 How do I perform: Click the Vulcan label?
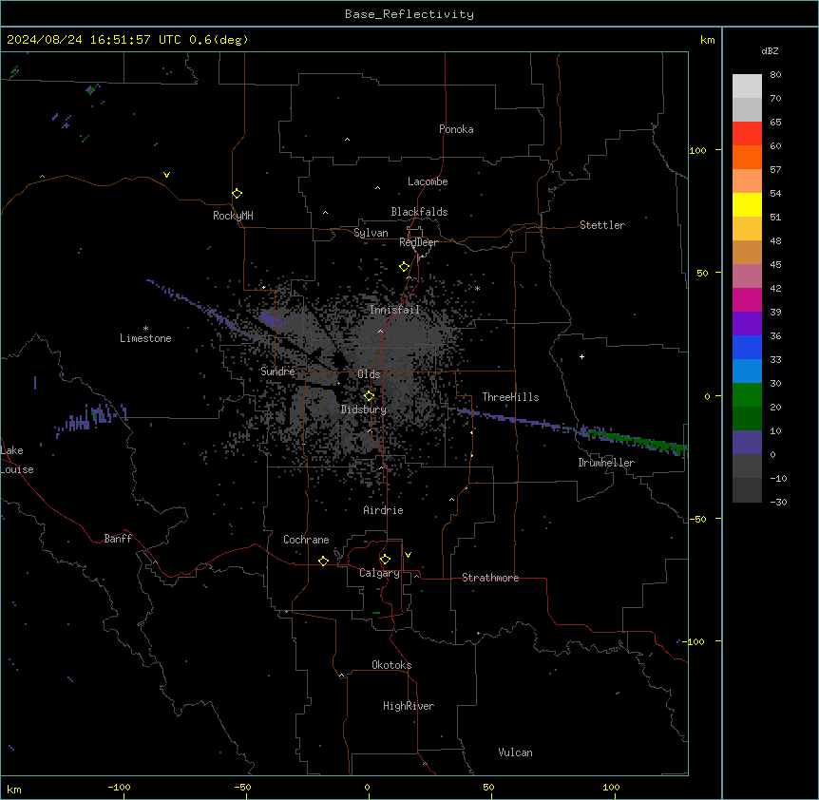pyautogui.click(x=516, y=752)
